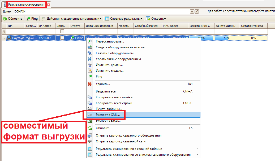Click the filter funnel icon in the filter row
The width and height of the screenshot is (275, 161).
pyautogui.click(x=4, y=32)
